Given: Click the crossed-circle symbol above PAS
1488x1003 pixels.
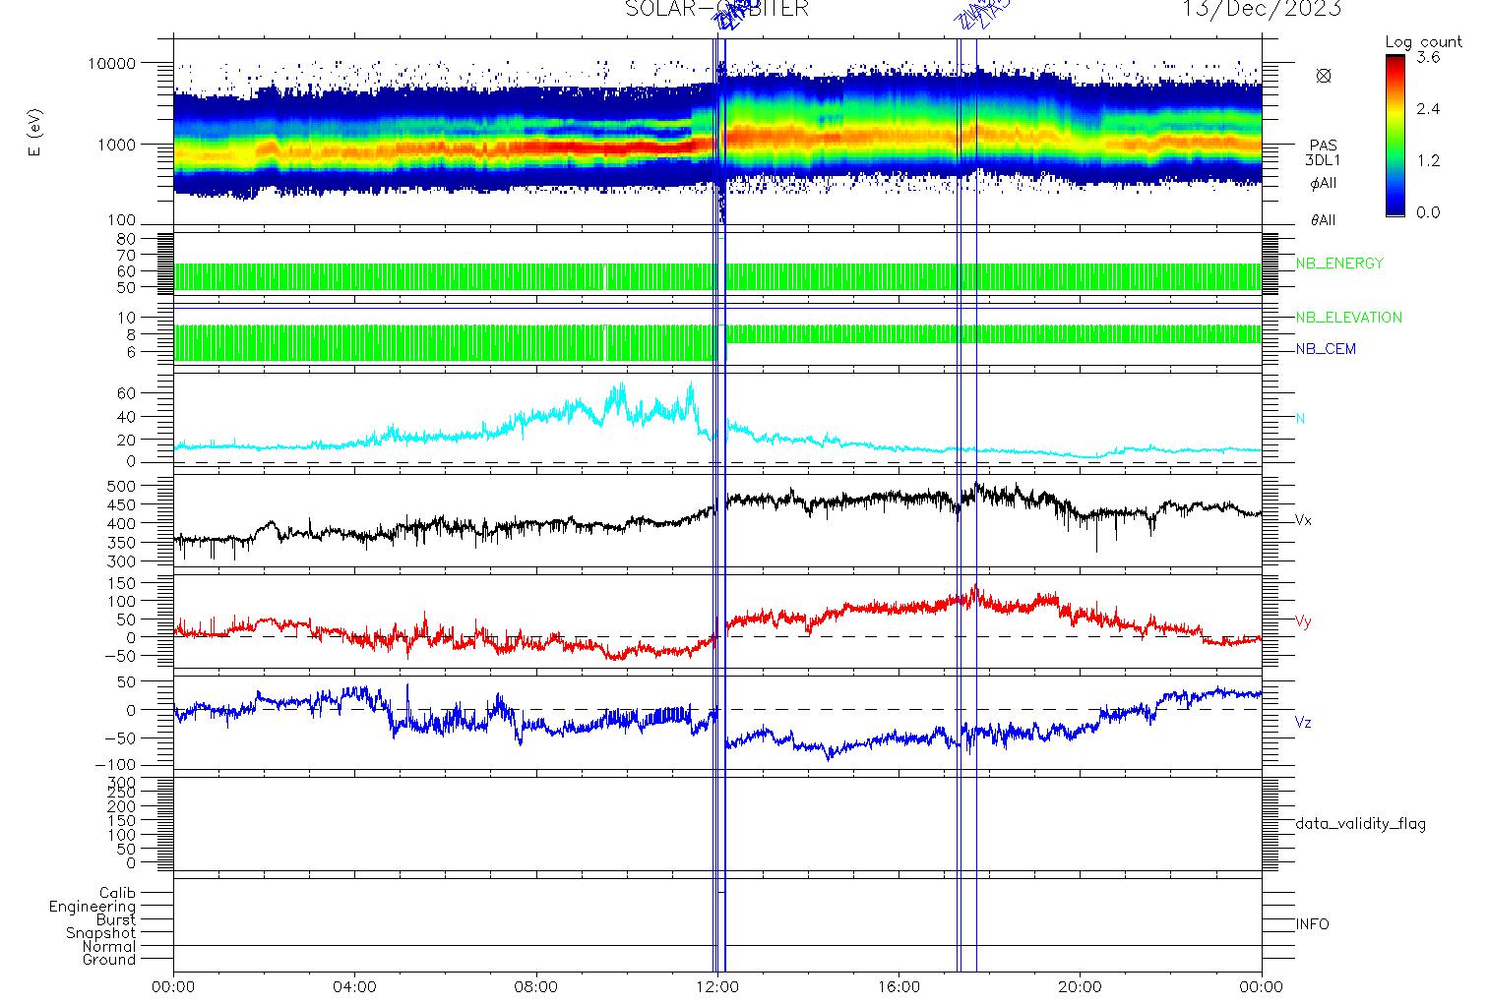Looking at the screenshot, I should pos(1323,76).
